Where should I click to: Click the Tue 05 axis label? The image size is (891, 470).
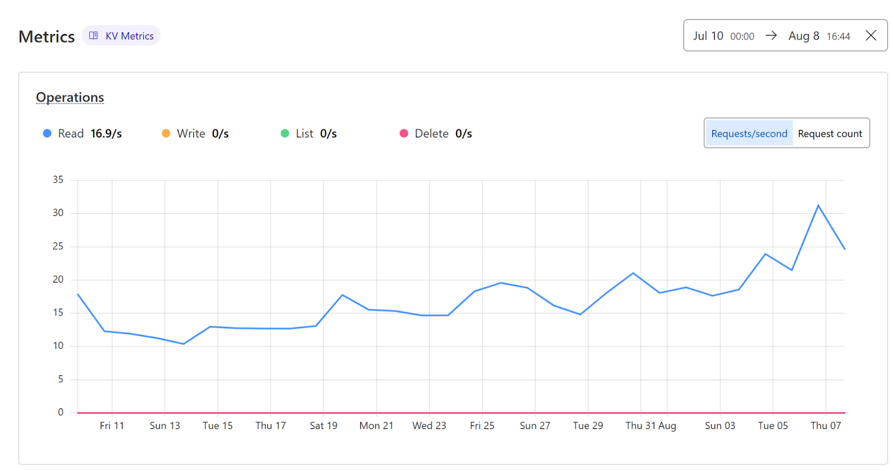[x=773, y=426]
